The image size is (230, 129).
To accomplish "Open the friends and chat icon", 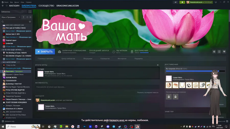I will click(227, 121).
